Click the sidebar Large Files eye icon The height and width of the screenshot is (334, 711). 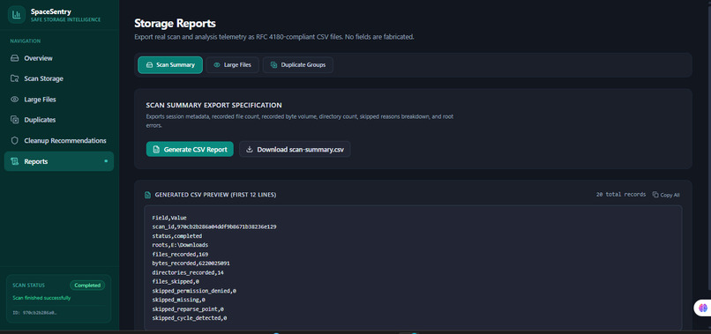pyautogui.click(x=15, y=100)
